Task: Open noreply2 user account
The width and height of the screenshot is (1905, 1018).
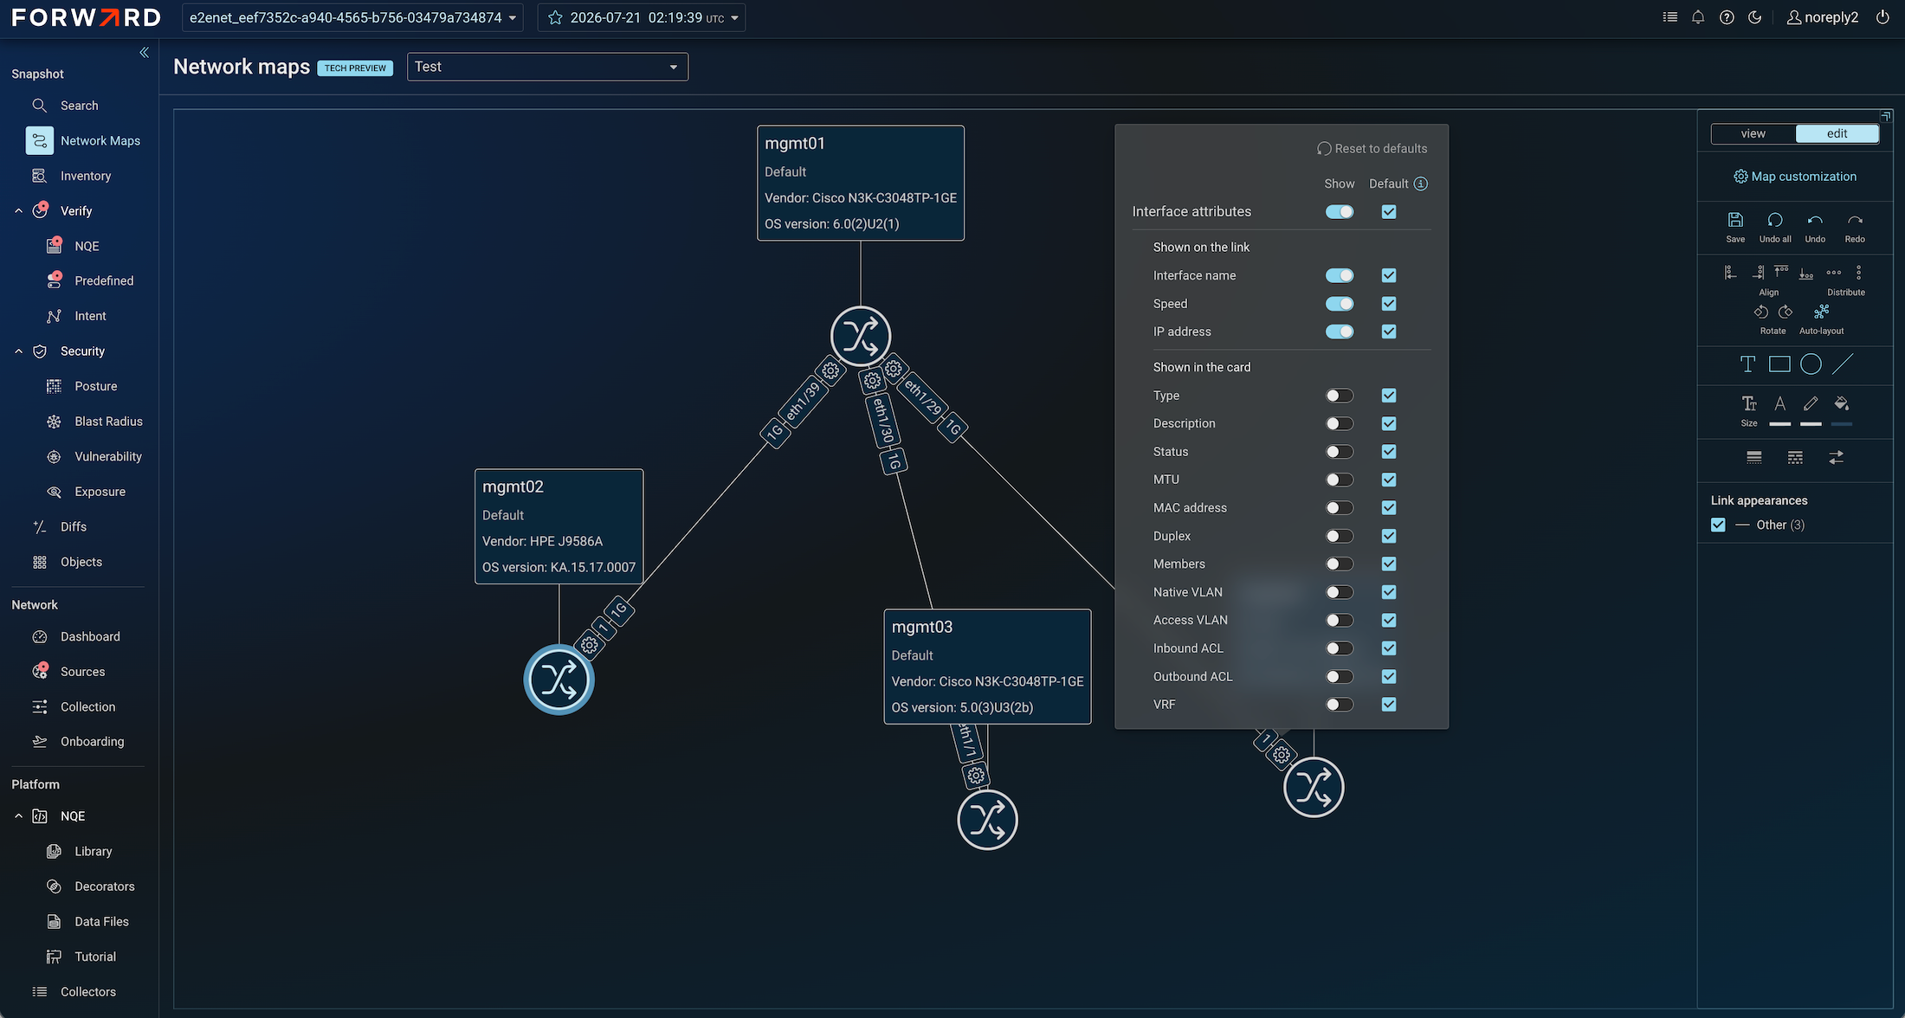Action: 1823,17
